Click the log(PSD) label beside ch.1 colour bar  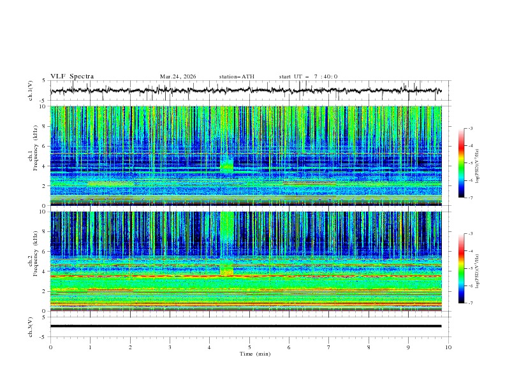(478, 166)
